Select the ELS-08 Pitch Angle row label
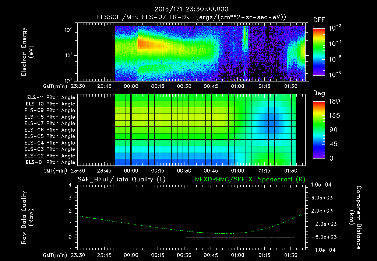The width and height of the screenshot is (377, 261). pos(50,117)
